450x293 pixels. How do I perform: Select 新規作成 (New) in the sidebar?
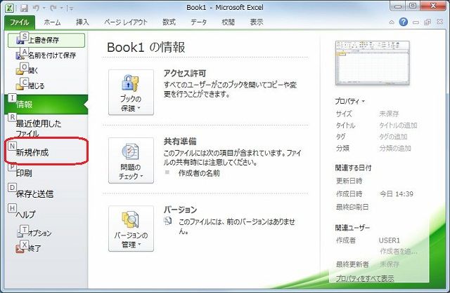46,152
